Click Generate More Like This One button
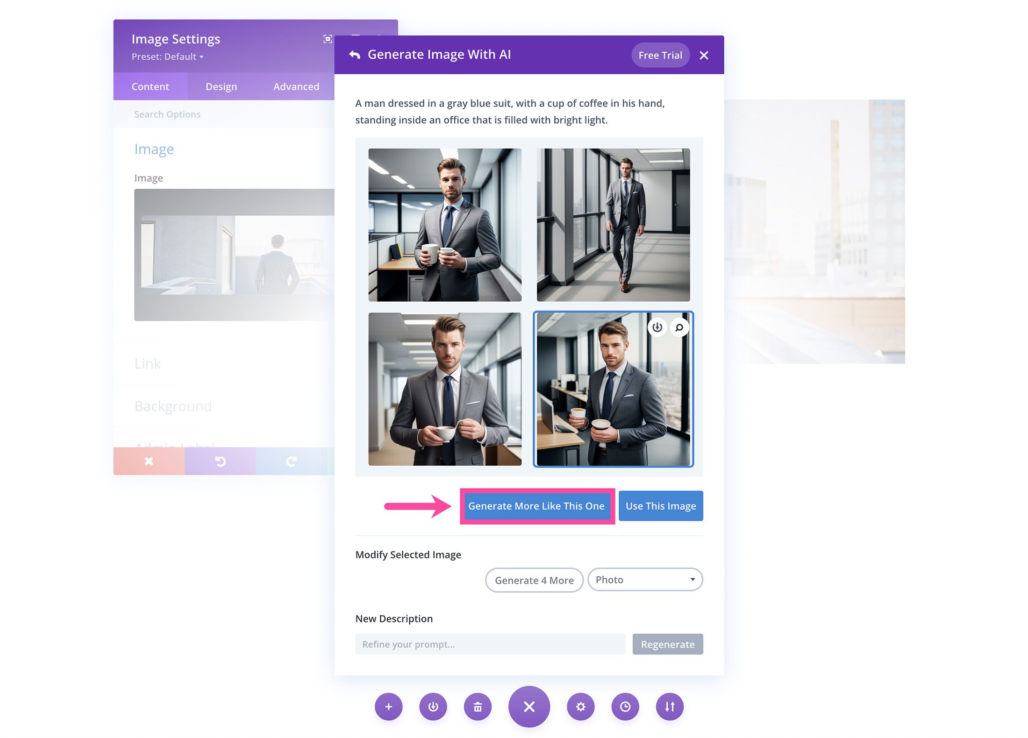 (535, 505)
